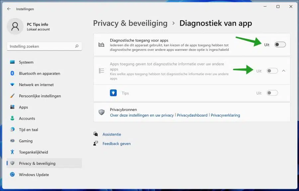Go to Apps settings
299x191 pixels.
tap(44, 107)
